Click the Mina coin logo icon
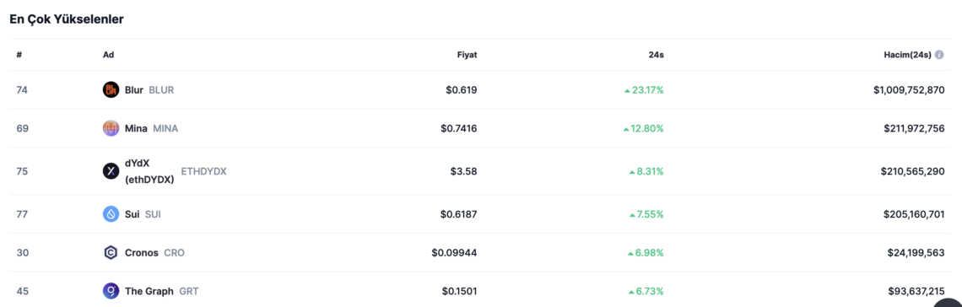962x307 pixels. 111,128
